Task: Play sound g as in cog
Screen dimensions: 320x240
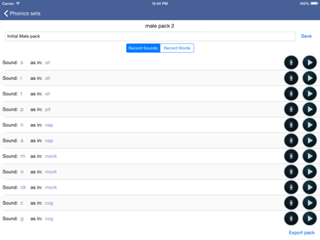Action: click(309, 219)
